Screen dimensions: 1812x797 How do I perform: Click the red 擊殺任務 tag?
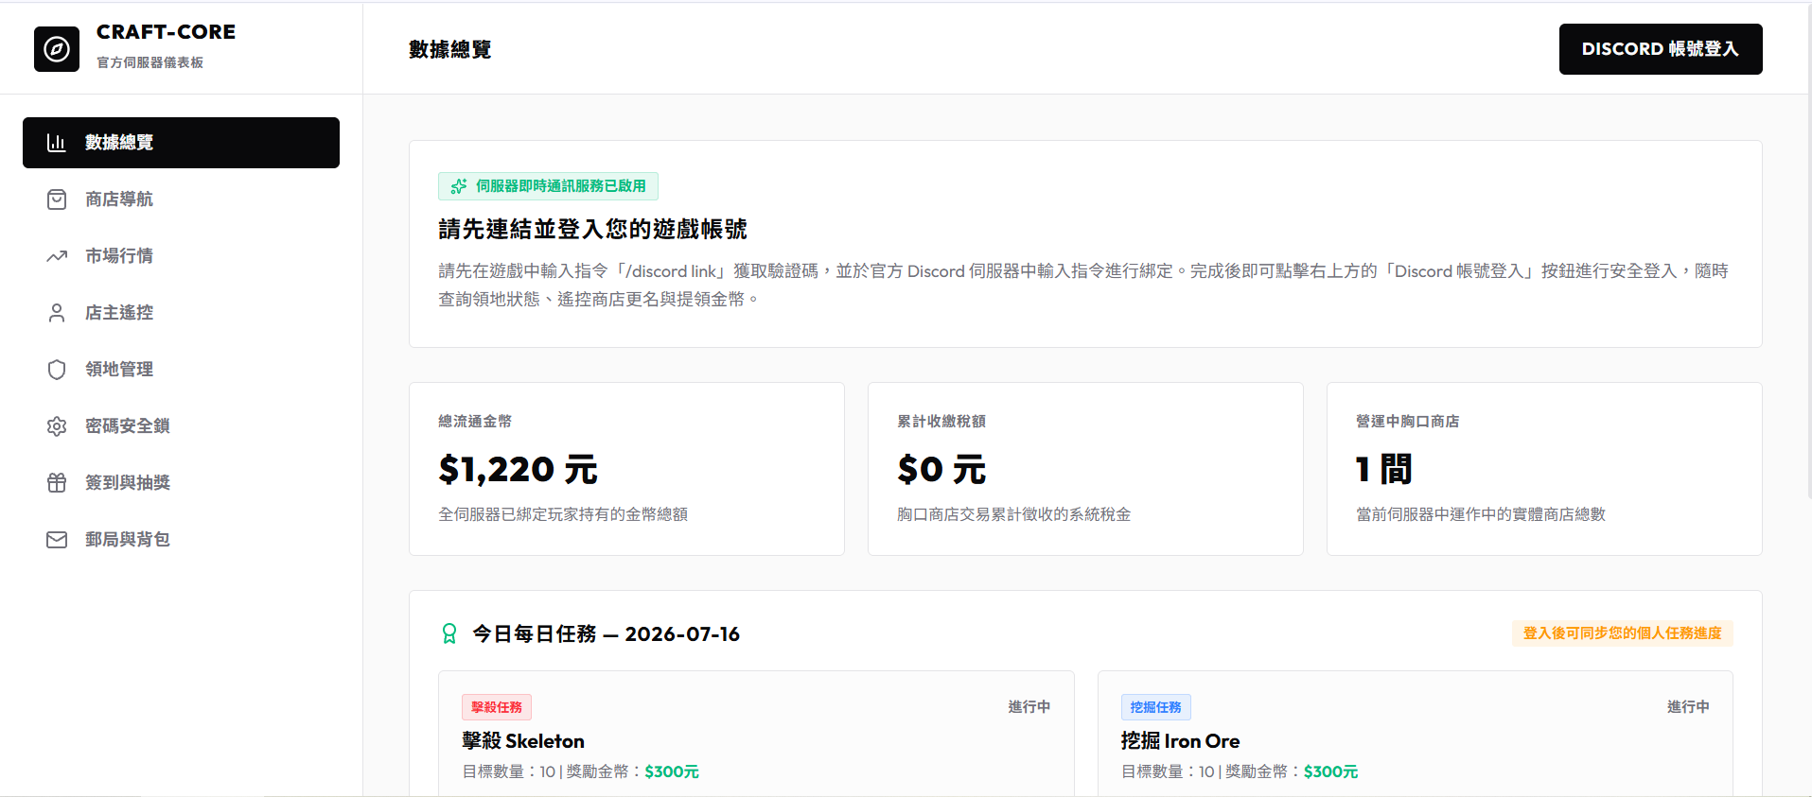[497, 707]
